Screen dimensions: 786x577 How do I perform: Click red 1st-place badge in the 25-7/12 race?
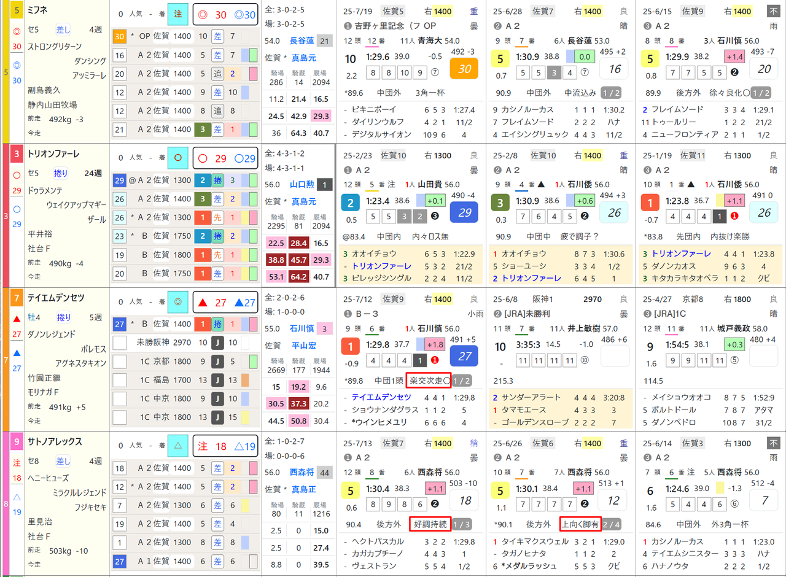pos(350,347)
